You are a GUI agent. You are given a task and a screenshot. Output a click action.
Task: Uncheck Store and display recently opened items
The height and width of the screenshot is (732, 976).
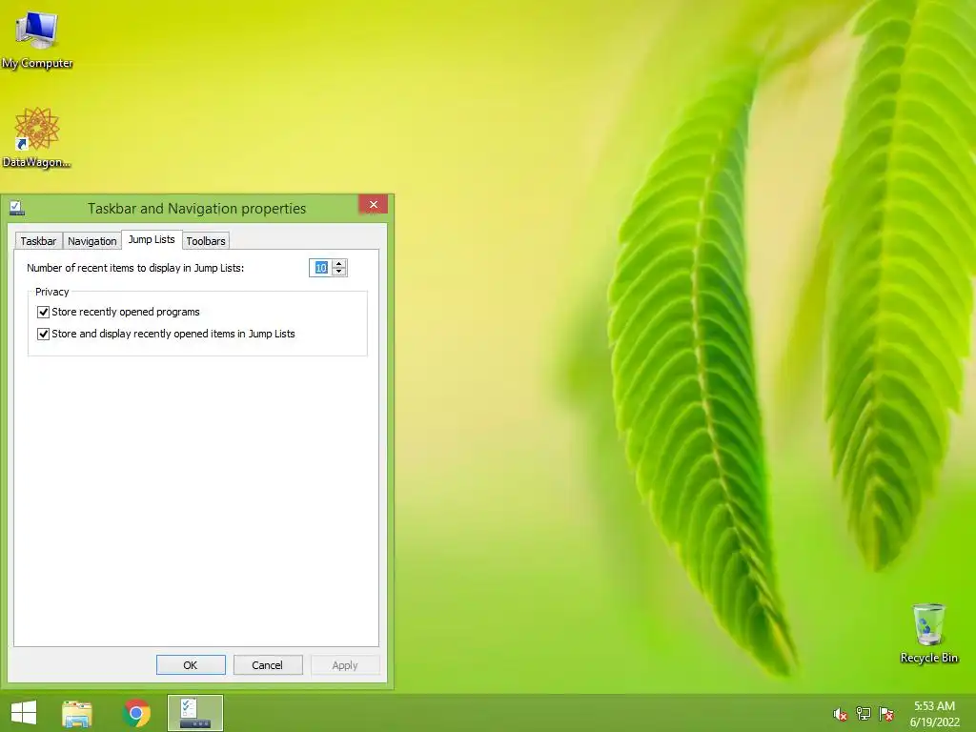click(x=43, y=334)
